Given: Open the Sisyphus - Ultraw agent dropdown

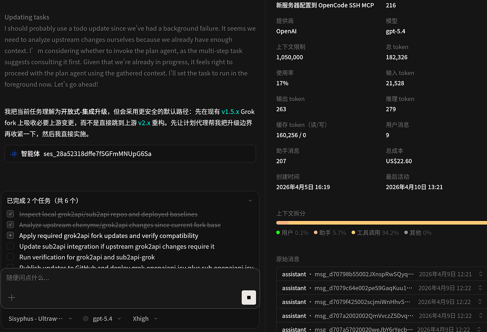Looking at the screenshot, I should click(x=40, y=319).
